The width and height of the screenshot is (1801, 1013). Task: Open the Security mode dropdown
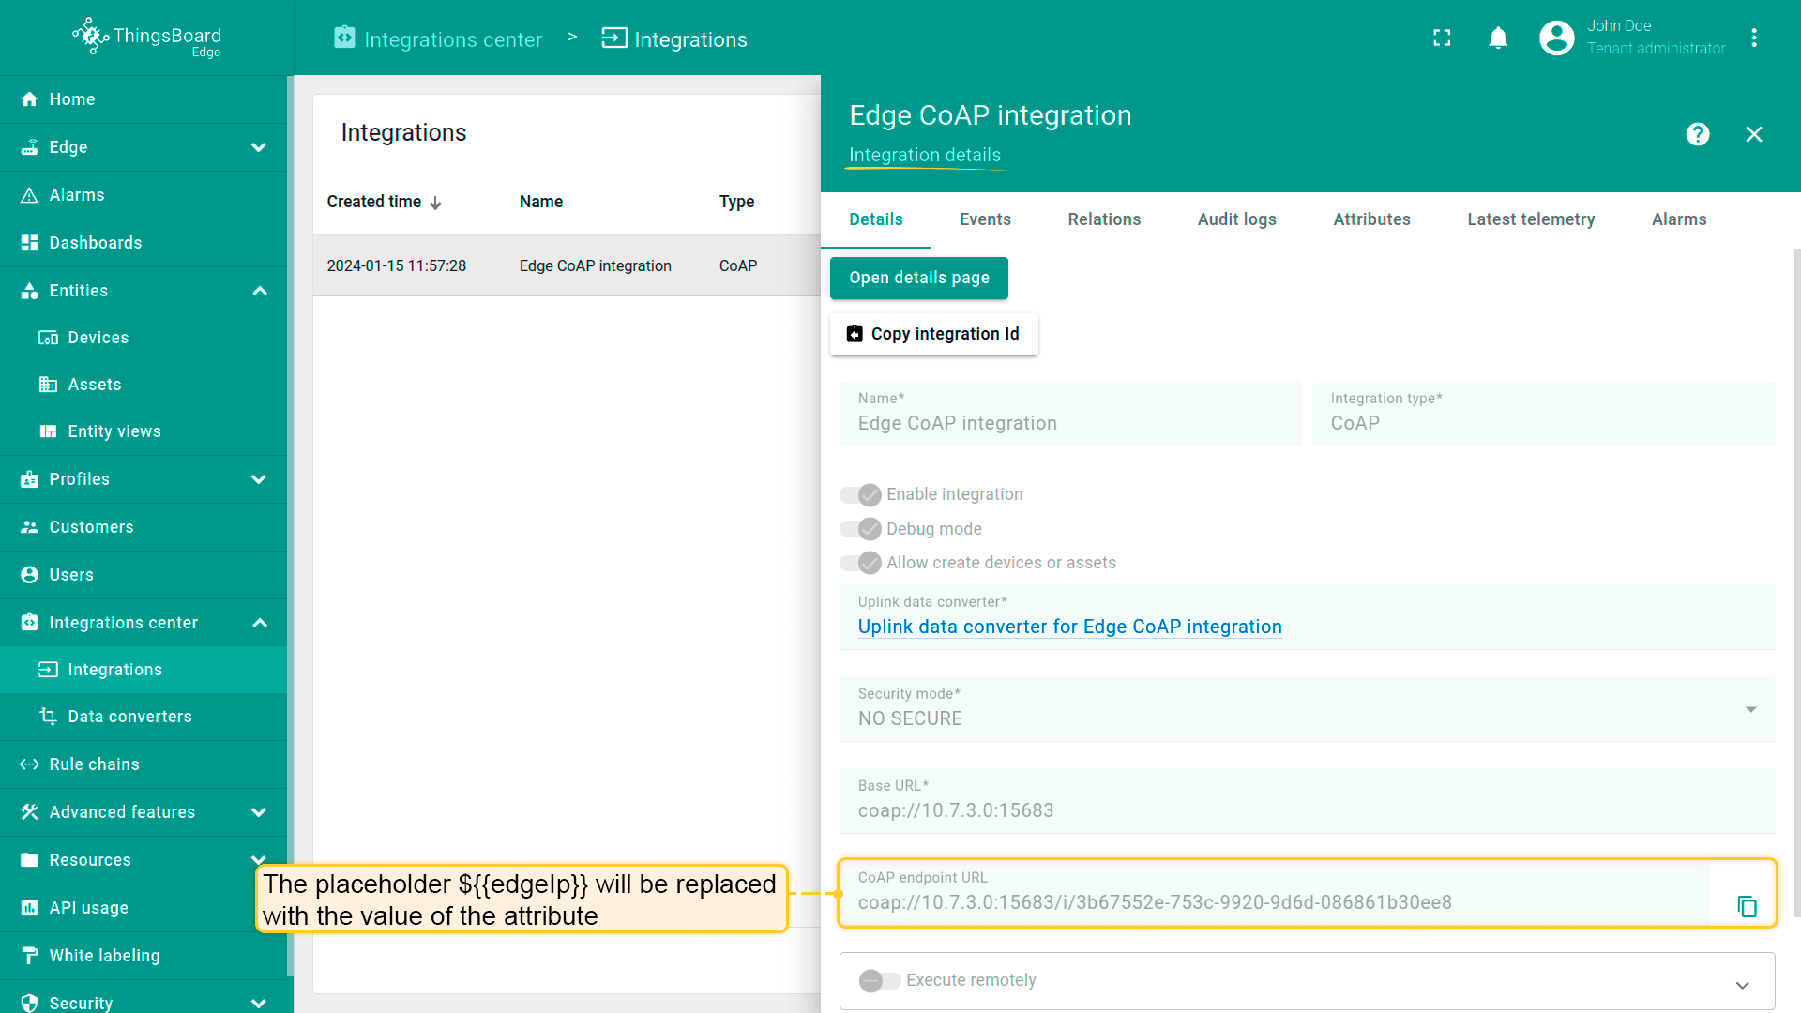point(1307,709)
